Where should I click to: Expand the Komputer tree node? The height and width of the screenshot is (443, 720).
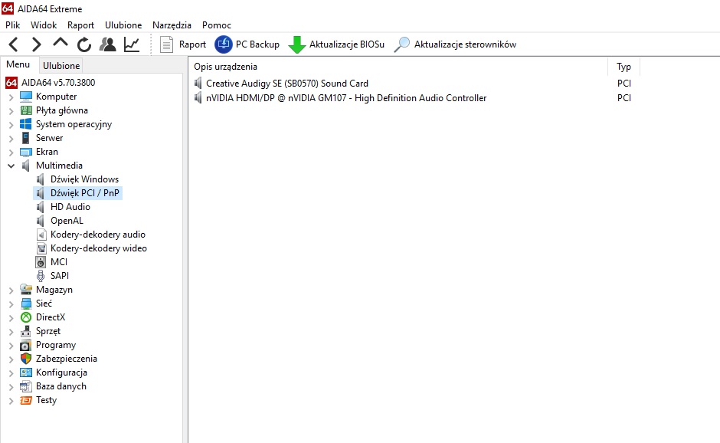11,97
